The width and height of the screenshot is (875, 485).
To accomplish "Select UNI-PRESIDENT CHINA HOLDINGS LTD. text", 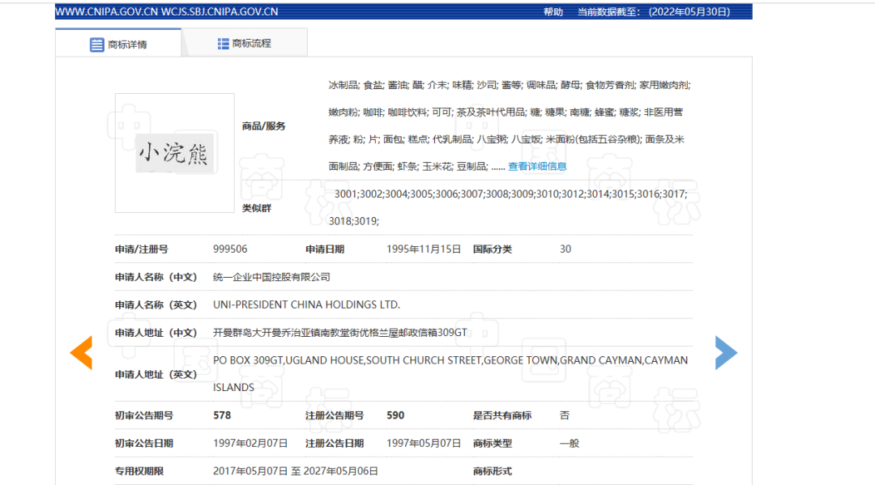I will point(306,305).
